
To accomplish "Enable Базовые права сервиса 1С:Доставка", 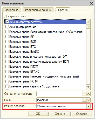I will 7,86.
